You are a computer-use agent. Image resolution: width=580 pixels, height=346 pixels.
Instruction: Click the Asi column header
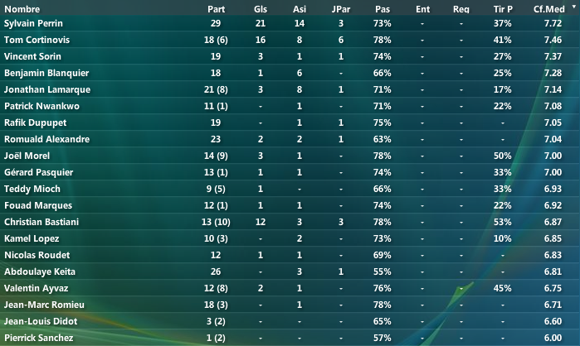tap(300, 9)
